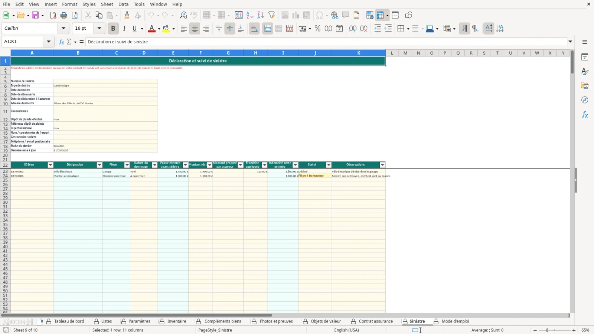Screen dimensions: 594x334
Task: Toggle Wrap text button
Action: (x=254, y=29)
